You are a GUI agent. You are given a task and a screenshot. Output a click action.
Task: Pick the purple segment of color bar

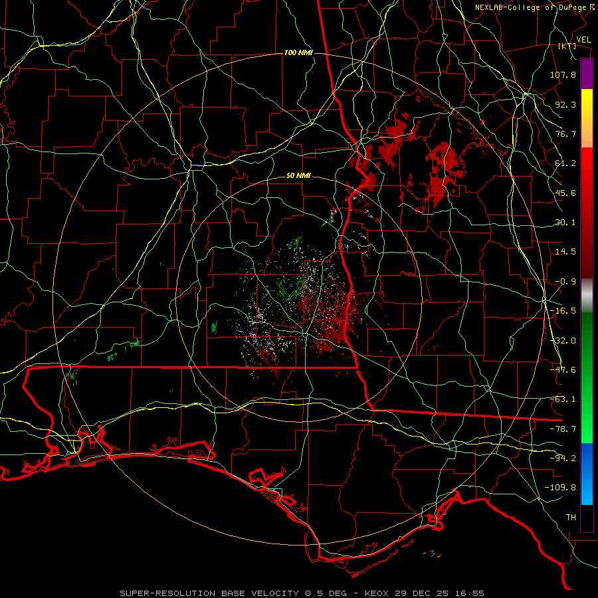point(587,74)
